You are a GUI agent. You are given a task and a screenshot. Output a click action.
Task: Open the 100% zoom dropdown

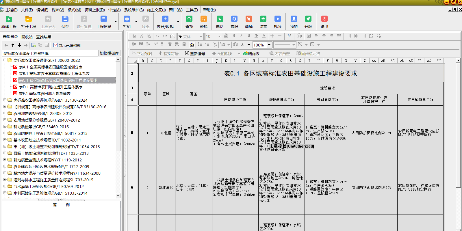tap(269, 45)
